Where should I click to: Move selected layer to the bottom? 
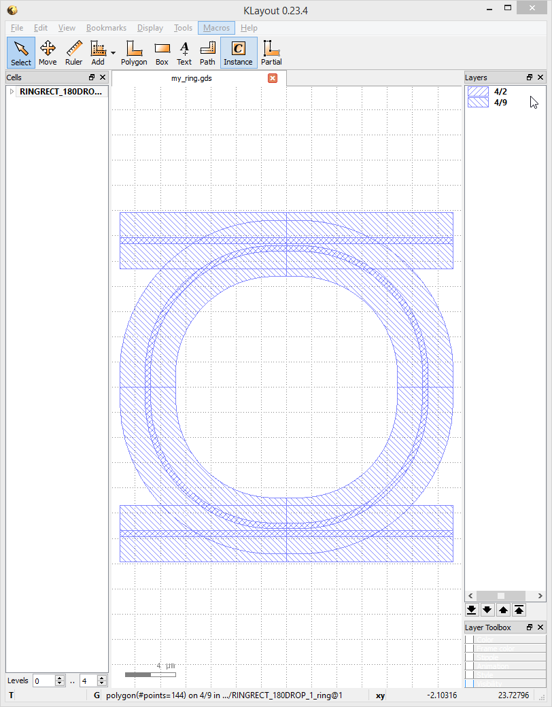[x=472, y=610]
